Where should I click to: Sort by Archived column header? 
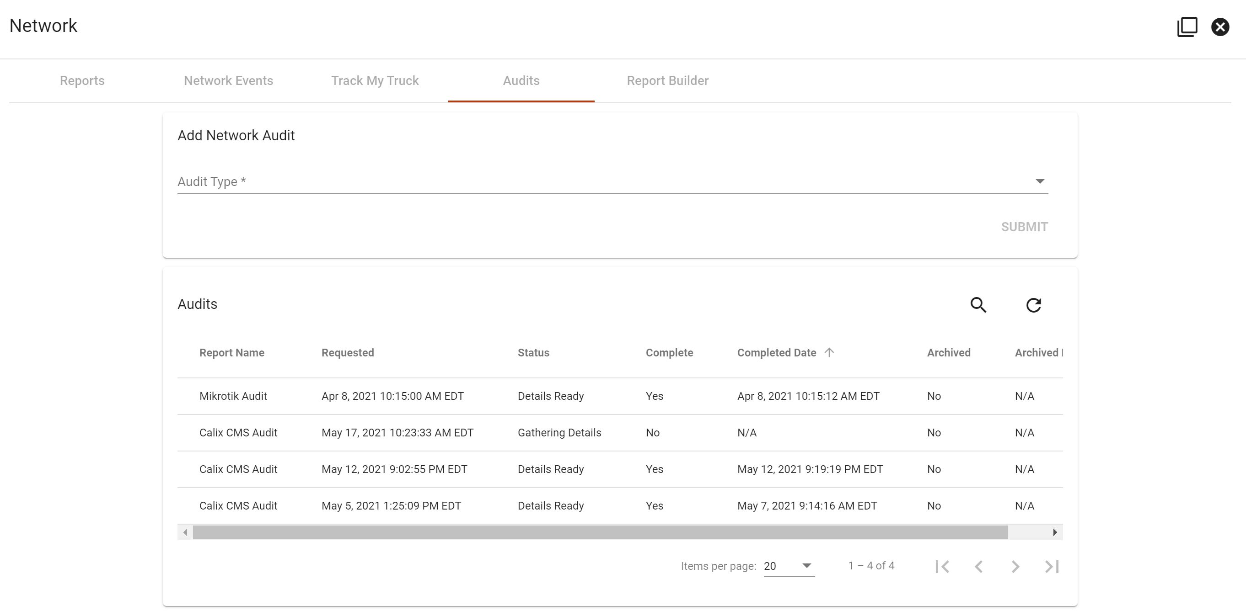tap(949, 353)
